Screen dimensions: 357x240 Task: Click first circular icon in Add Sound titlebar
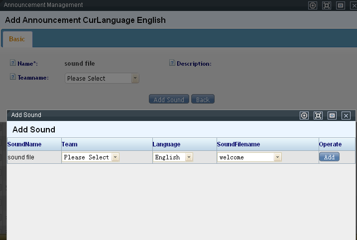click(x=304, y=116)
